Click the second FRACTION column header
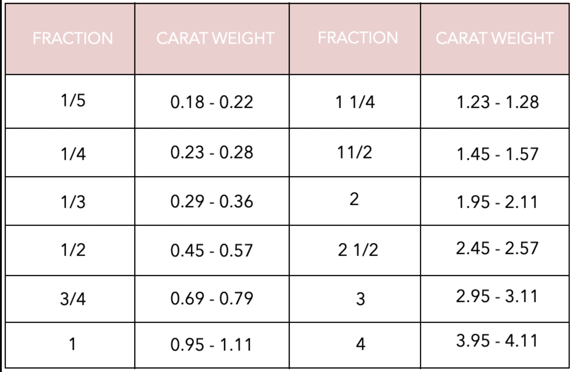 point(358,38)
